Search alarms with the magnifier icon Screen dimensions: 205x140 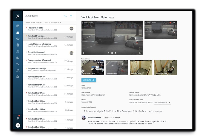pos(65,16)
